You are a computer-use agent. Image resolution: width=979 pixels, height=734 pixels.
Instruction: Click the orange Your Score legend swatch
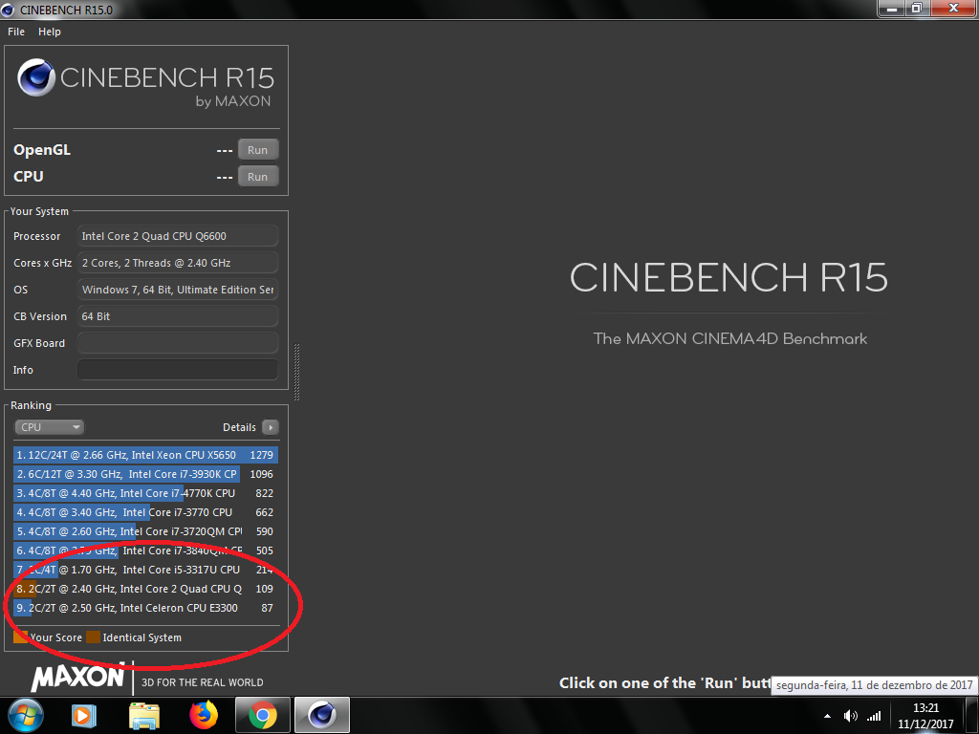point(21,637)
